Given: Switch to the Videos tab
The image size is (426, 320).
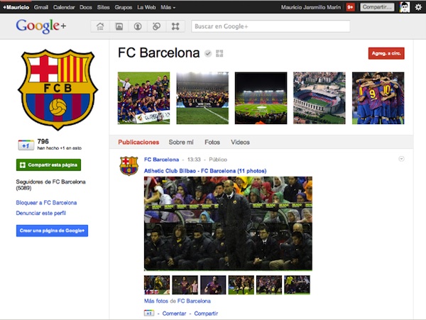Looking at the screenshot, I should pyautogui.click(x=240, y=142).
